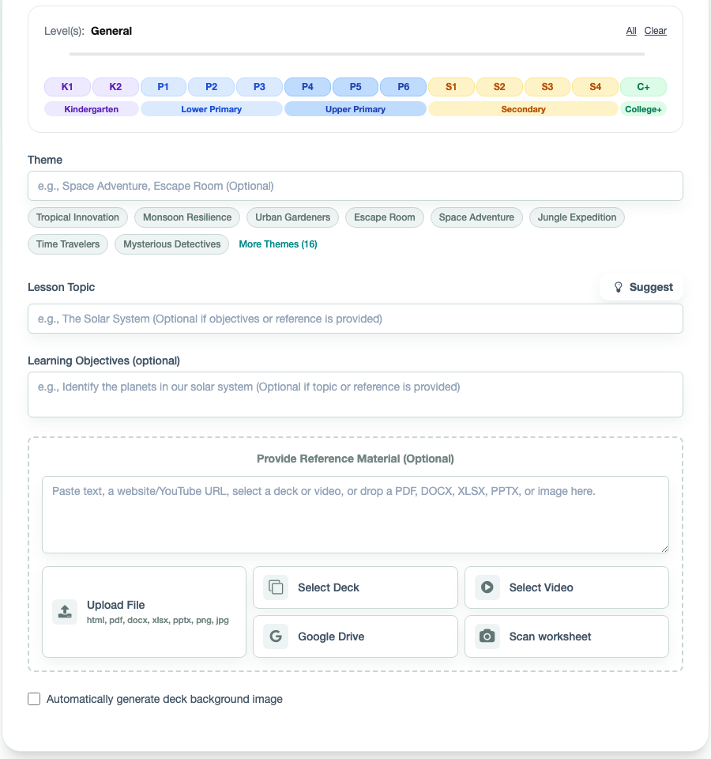This screenshot has height=759, width=711.
Task: Click the All levels link
Action: (631, 31)
